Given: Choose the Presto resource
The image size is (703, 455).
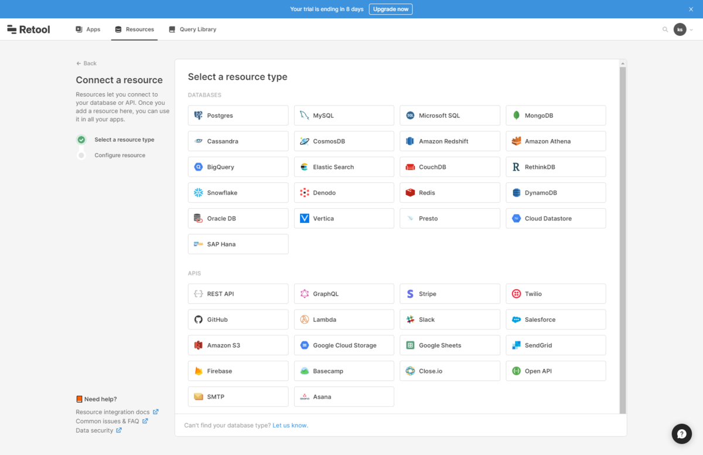Looking at the screenshot, I should 450,218.
